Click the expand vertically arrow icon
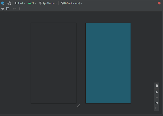The image size is (163, 116). point(19,9)
